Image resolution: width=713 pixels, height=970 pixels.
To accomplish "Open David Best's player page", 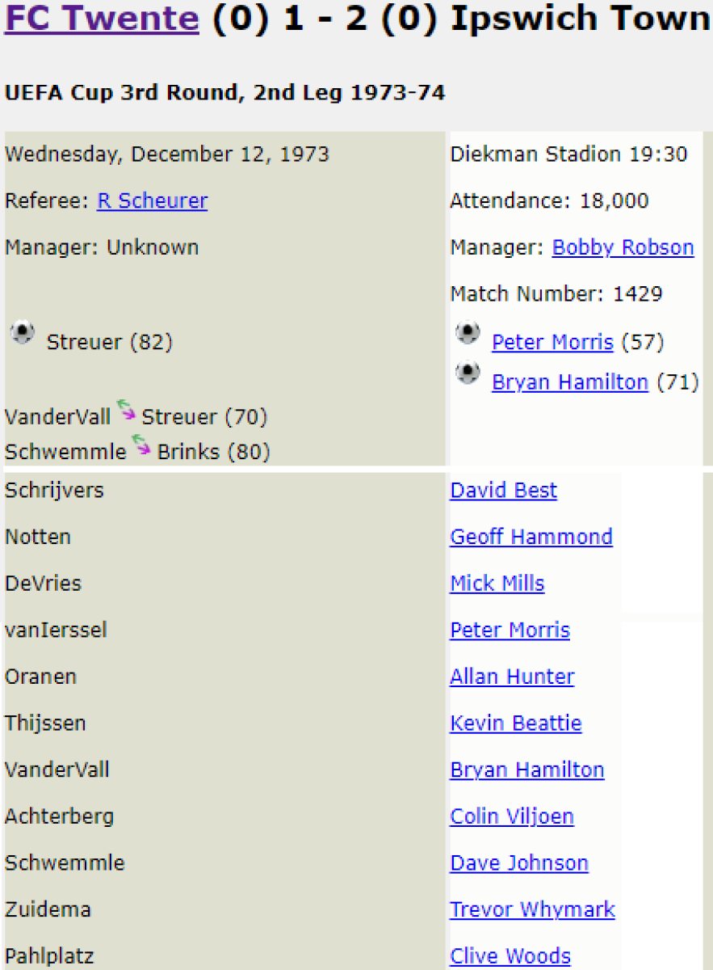I will tap(503, 491).
